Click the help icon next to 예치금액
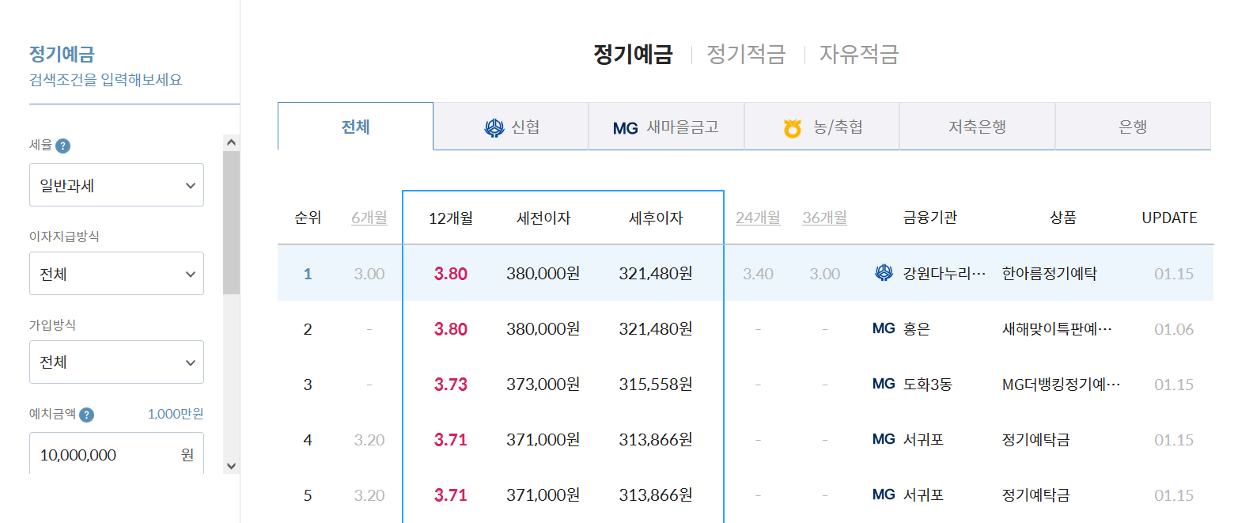Screen dimensions: 1234x523 [x=87, y=415]
